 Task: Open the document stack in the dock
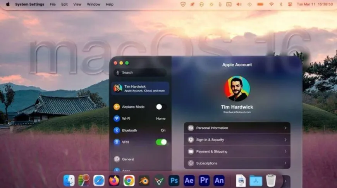(241, 181)
